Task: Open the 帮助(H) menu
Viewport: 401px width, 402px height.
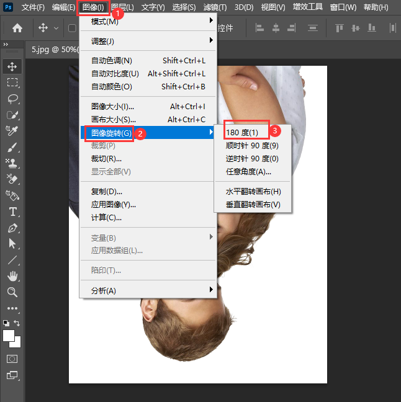Action: pos(376,7)
